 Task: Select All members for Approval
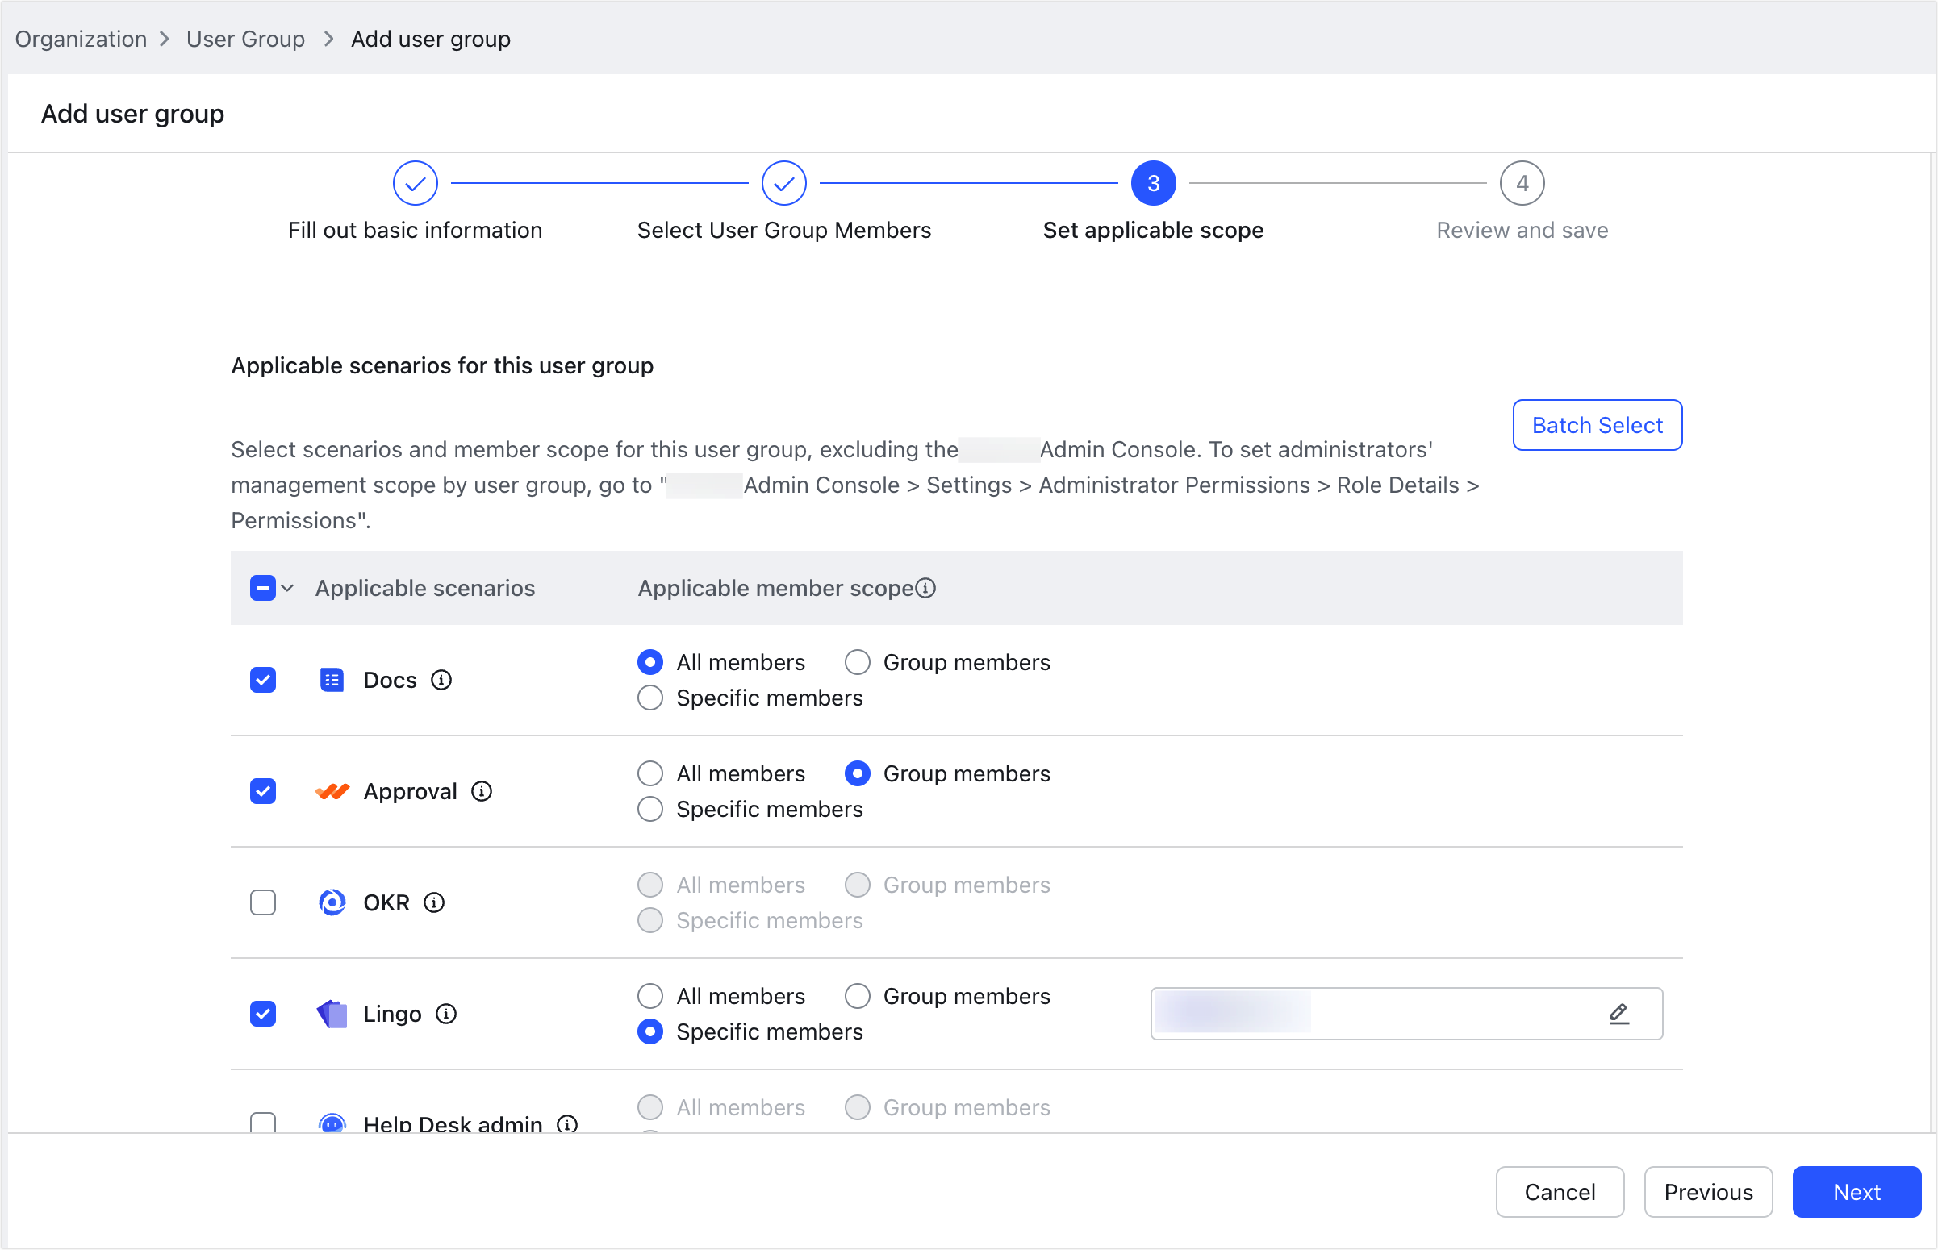coord(649,773)
